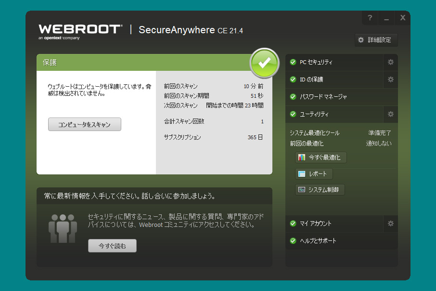Click the 前回のスキャン row

214,86
